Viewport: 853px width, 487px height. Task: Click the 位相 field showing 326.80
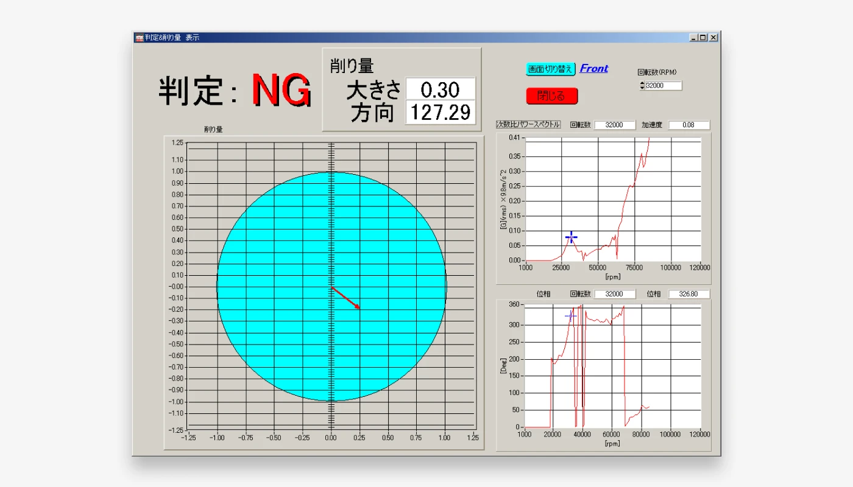(x=688, y=294)
